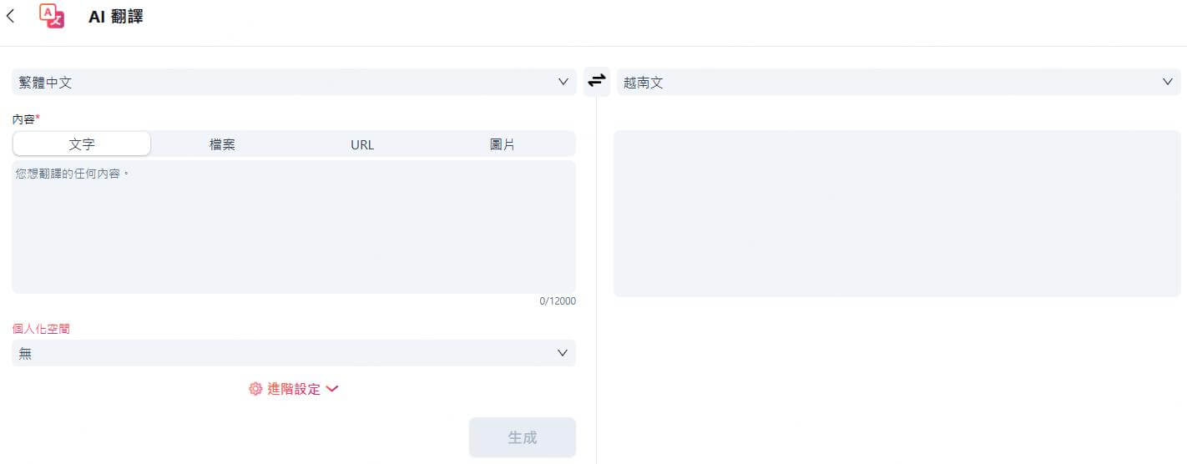
Task: Switch to the 圖片 tab
Action: pos(503,144)
